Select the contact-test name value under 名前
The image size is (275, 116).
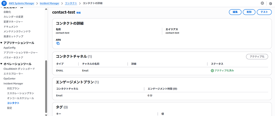point(63,33)
